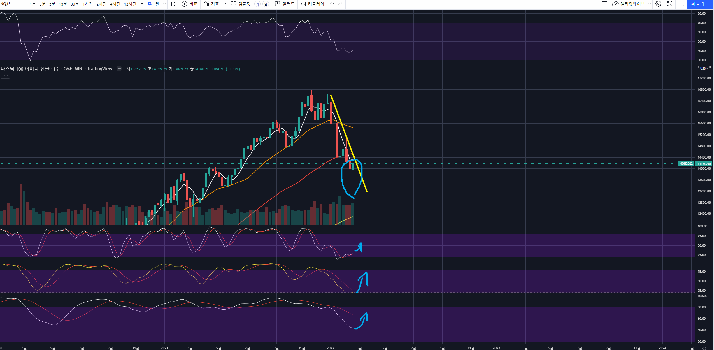Toggle visibility button next to TradingView label
This screenshot has width=714, height=350.
pyautogui.click(x=119, y=69)
